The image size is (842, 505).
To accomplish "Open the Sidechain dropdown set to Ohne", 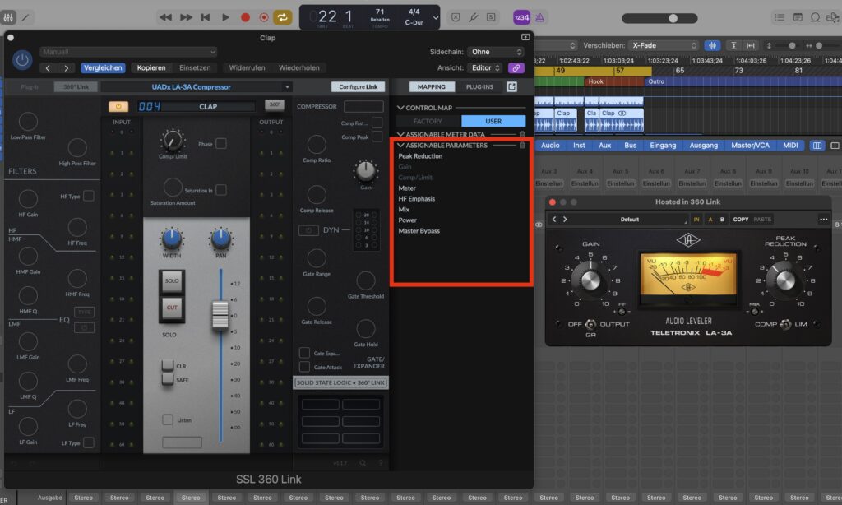I will click(496, 52).
